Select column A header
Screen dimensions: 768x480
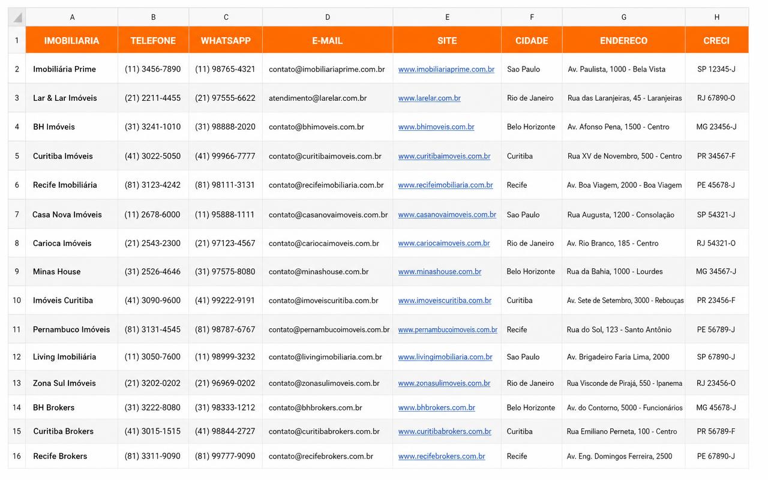[72, 17]
